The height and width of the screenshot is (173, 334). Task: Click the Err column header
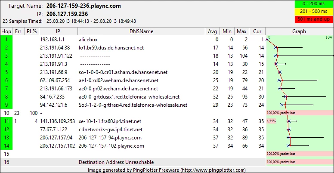tap(18, 31)
